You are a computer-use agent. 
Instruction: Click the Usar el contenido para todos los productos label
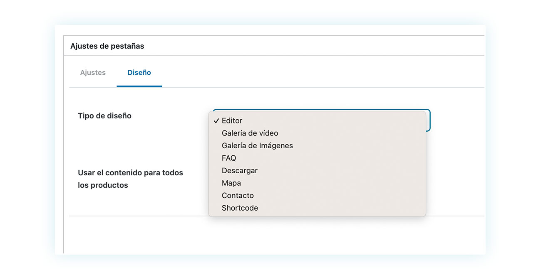(x=130, y=179)
